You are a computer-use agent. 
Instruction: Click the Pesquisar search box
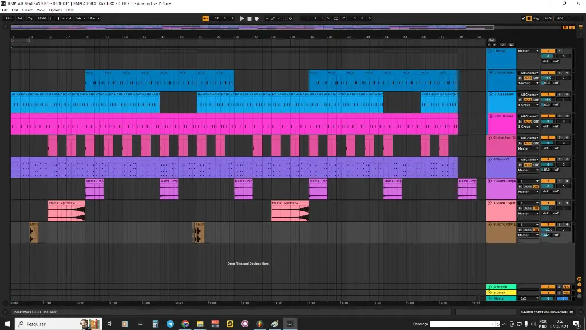pyautogui.click(x=58, y=324)
